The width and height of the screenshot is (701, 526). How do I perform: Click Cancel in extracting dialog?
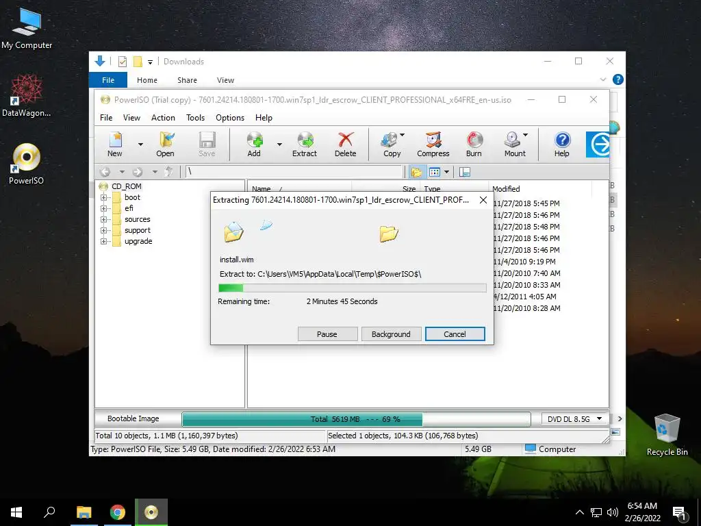coord(455,334)
